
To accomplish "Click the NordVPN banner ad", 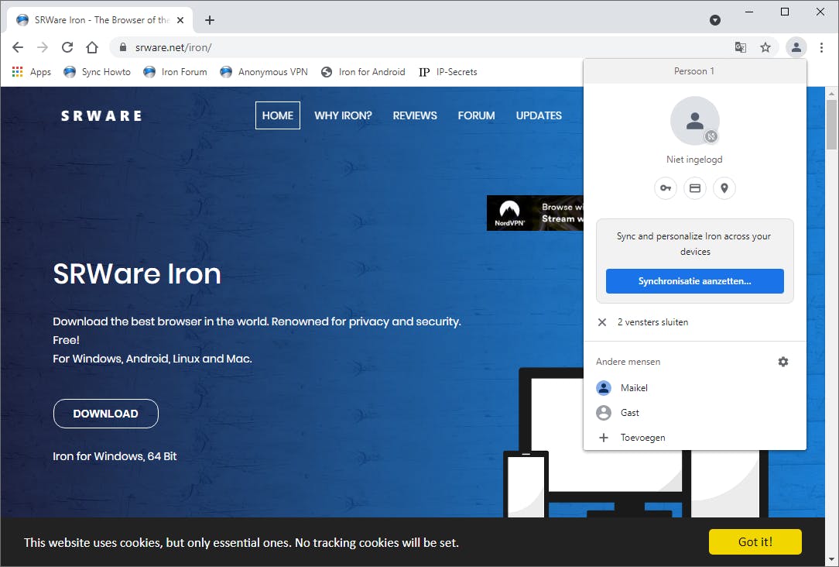I will (535, 213).
